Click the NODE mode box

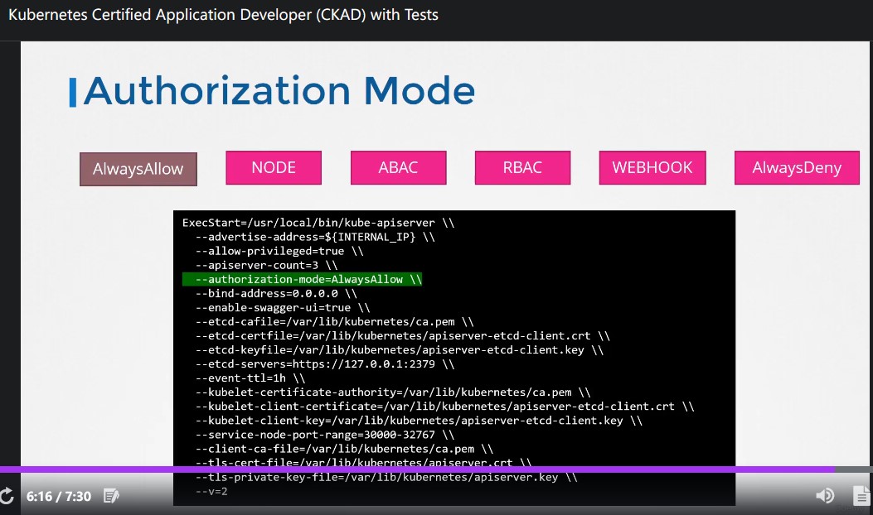coord(274,167)
